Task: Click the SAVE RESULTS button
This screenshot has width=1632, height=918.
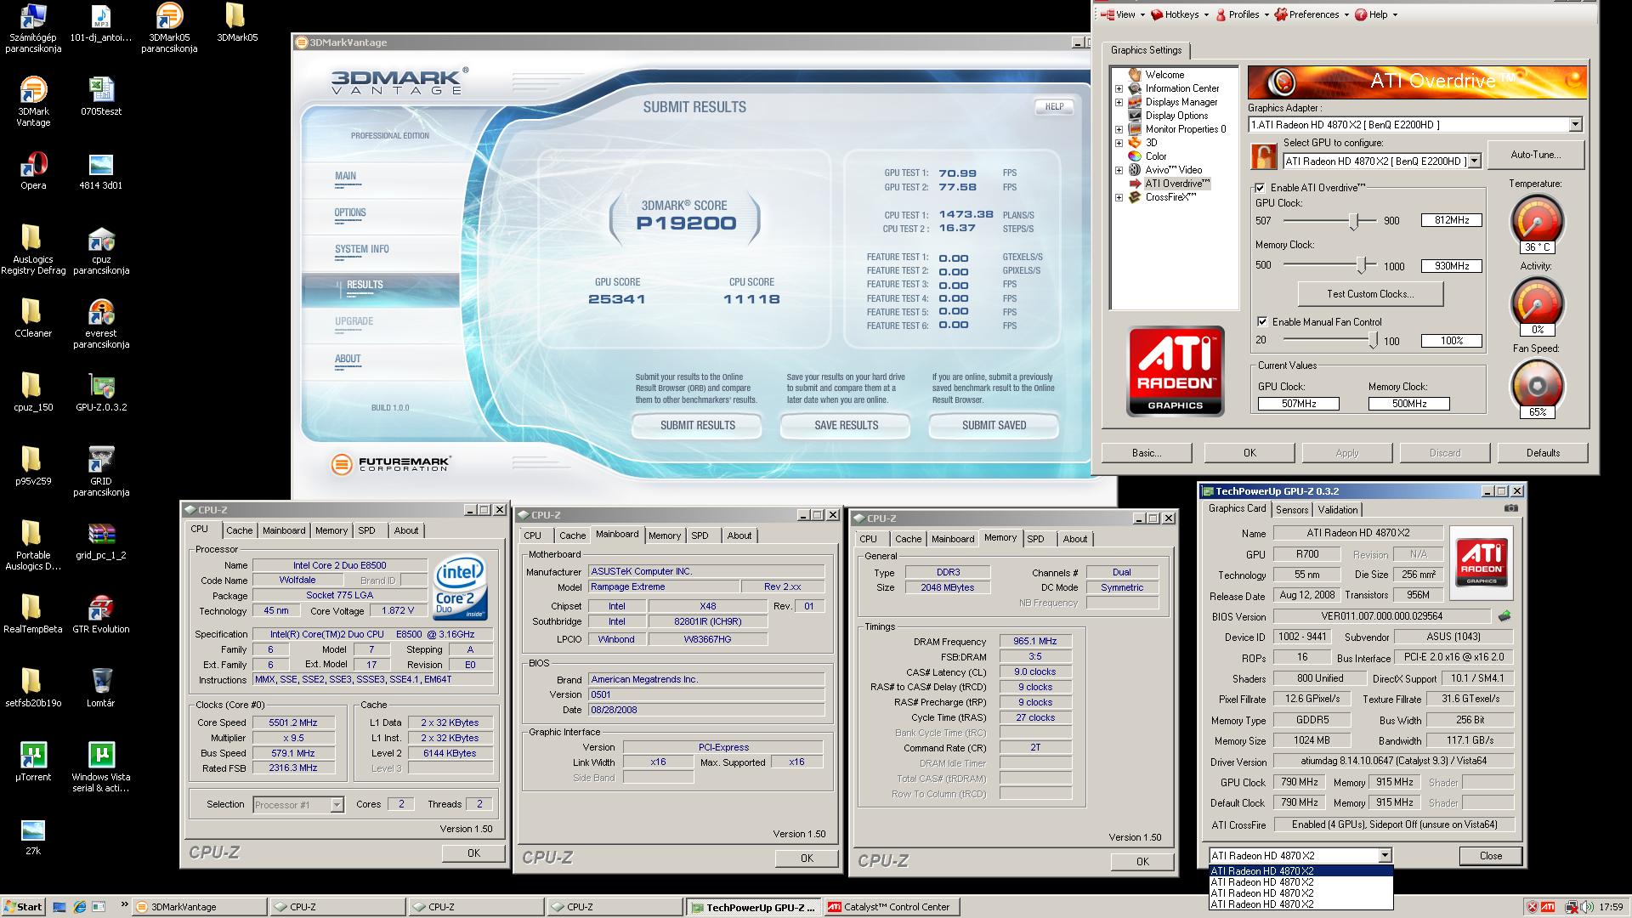Action: click(x=846, y=425)
